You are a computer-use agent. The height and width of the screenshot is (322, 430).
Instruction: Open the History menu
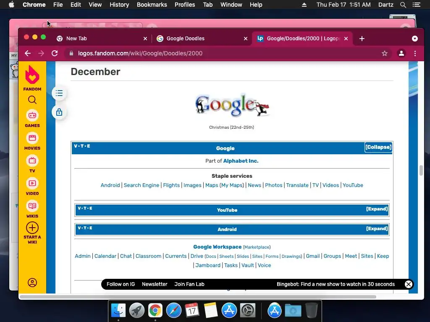[x=119, y=5]
